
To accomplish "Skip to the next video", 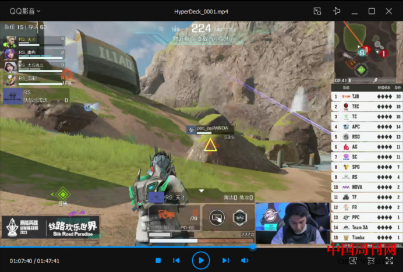I will (225, 260).
